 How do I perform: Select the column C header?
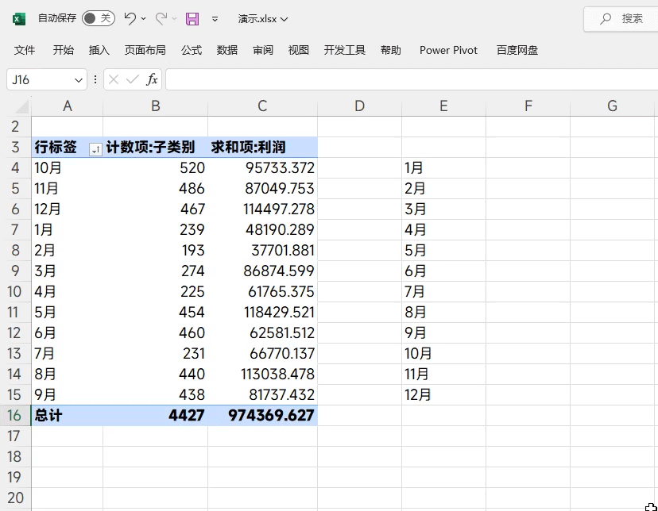(262, 106)
